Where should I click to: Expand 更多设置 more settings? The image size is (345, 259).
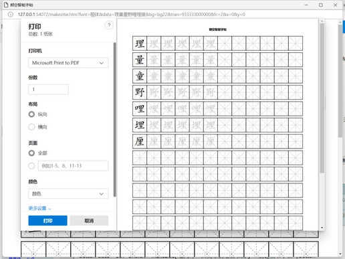(x=39, y=208)
